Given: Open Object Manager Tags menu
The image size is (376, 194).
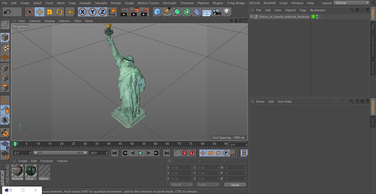Looking at the screenshot, I should (x=303, y=10).
